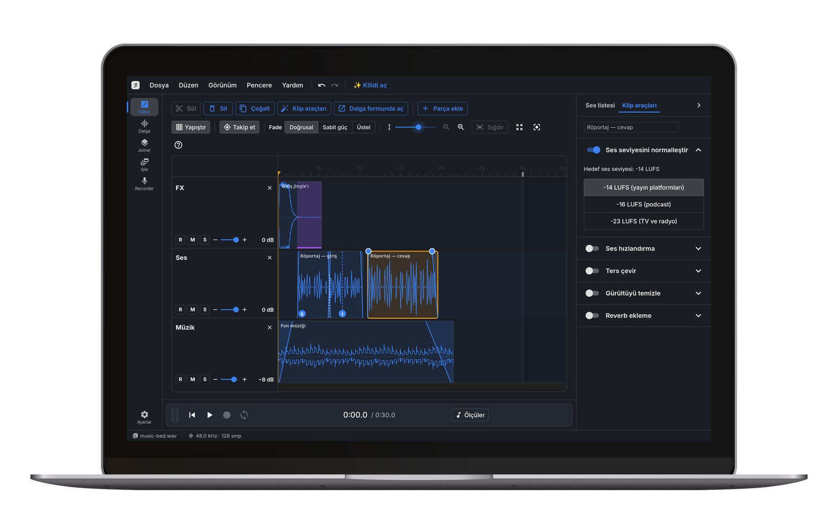Image resolution: width=838 pixels, height=517 pixels.
Task: Open Ölçüler button
Action: click(x=470, y=415)
